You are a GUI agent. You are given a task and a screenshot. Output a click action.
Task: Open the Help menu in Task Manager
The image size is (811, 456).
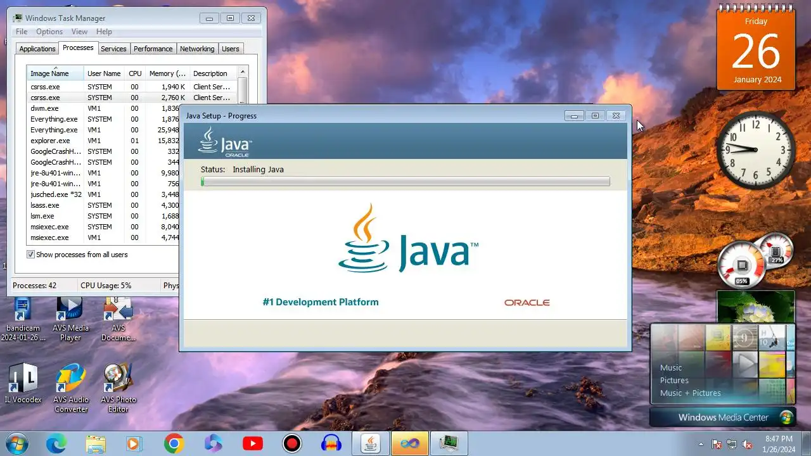point(104,32)
